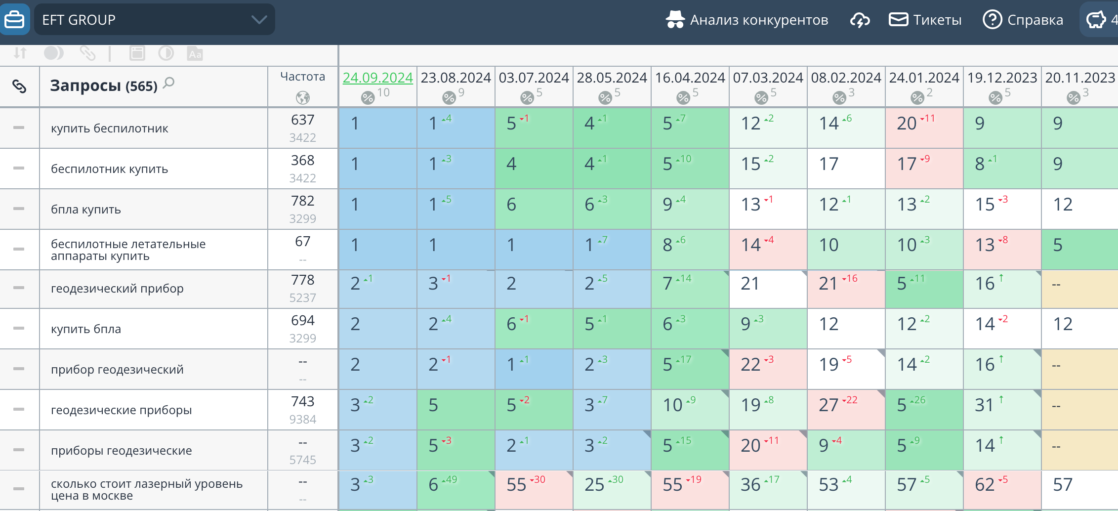Click the cloud lightning icon
The height and width of the screenshot is (511, 1118).
tap(860, 20)
